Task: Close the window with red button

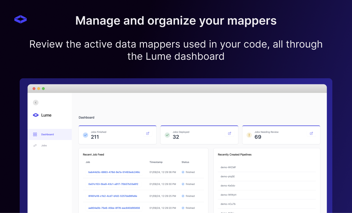Action: [34, 89]
